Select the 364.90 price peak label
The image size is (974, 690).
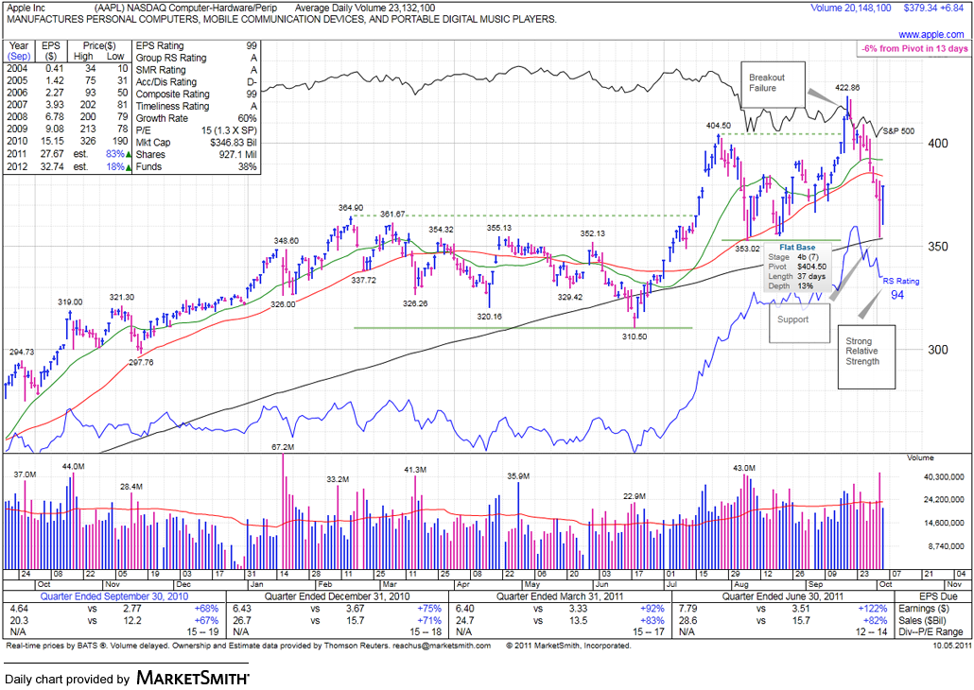[x=351, y=208]
